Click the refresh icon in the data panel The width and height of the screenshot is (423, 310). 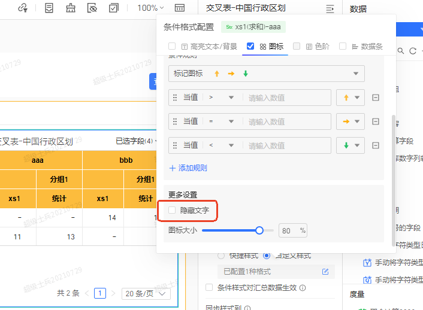(x=412, y=51)
